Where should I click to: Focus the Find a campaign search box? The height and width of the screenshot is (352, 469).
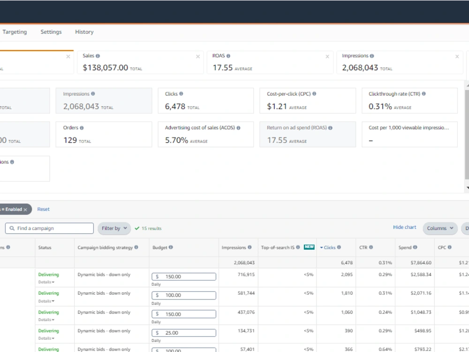[49, 228]
